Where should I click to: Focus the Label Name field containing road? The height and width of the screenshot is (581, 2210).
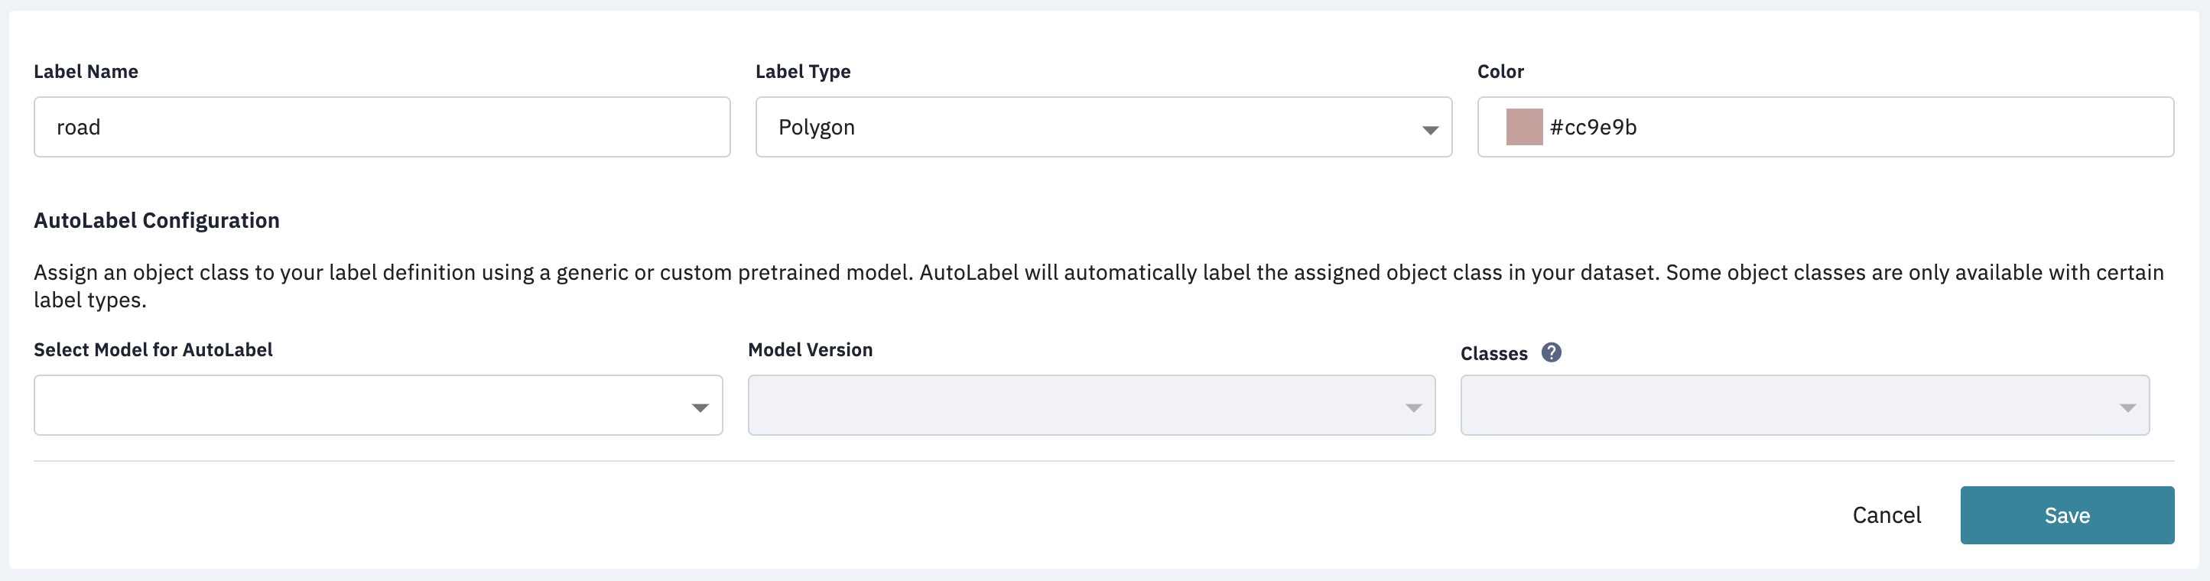click(382, 127)
